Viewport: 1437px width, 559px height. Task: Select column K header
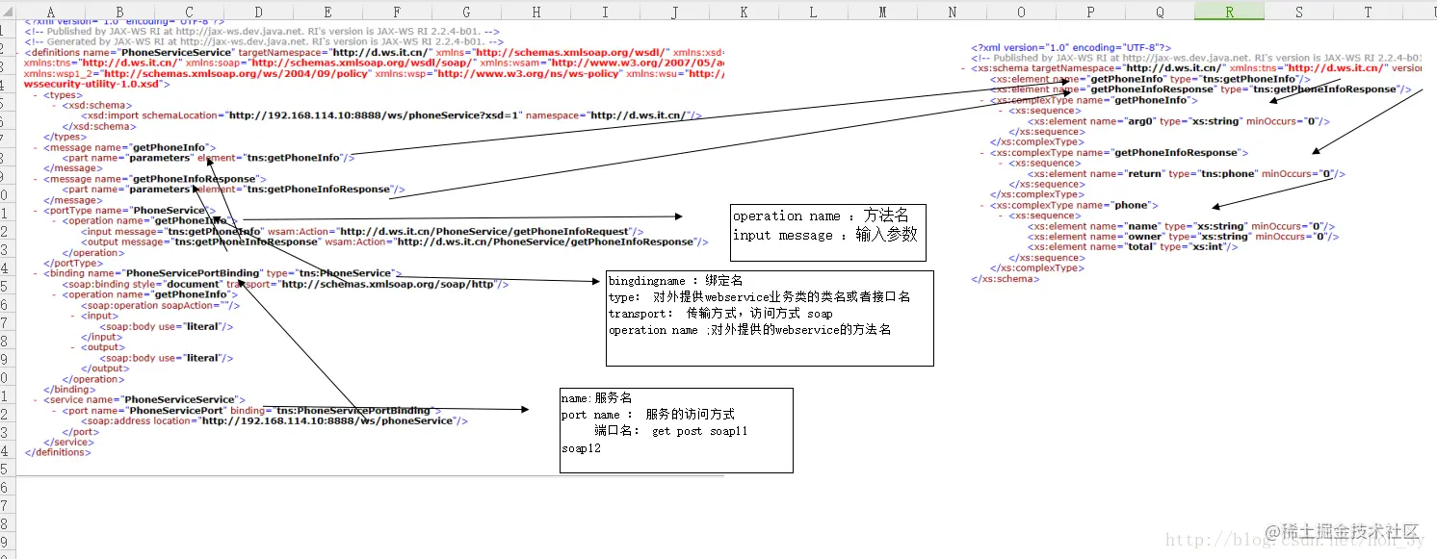click(x=744, y=11)
